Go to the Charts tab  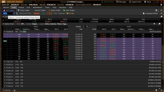pos(47,7)
